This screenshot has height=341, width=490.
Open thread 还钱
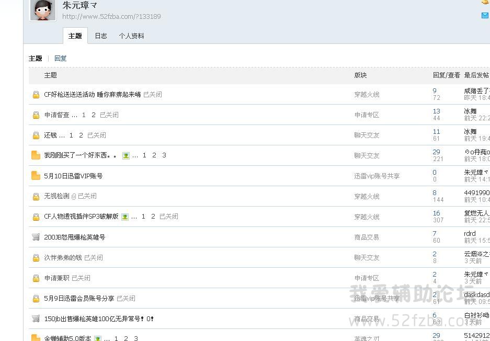[x=50, y=135]
